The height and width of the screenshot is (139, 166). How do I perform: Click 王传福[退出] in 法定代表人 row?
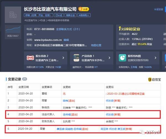tap(70, 114)
